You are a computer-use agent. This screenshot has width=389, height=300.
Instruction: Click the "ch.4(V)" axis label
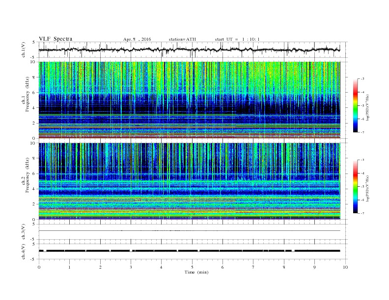pos(24,251)
